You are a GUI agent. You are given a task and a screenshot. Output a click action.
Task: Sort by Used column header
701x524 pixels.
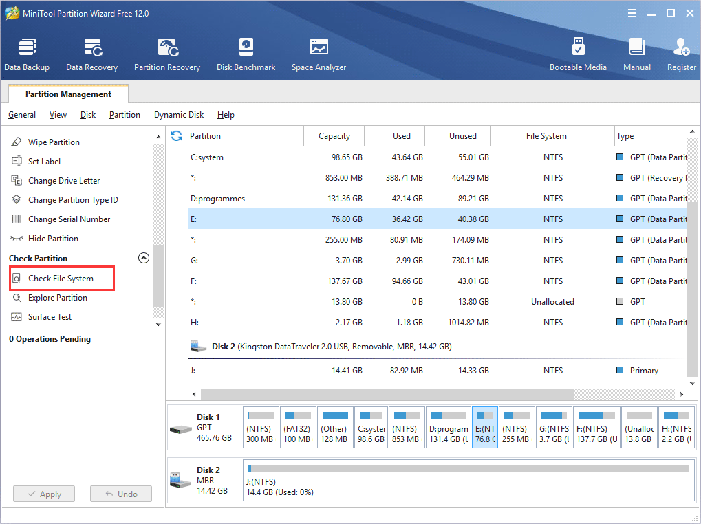tap(395, 135)
